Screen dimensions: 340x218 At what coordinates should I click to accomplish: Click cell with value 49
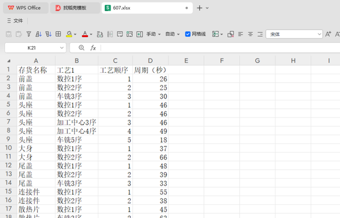pos(150,131)
